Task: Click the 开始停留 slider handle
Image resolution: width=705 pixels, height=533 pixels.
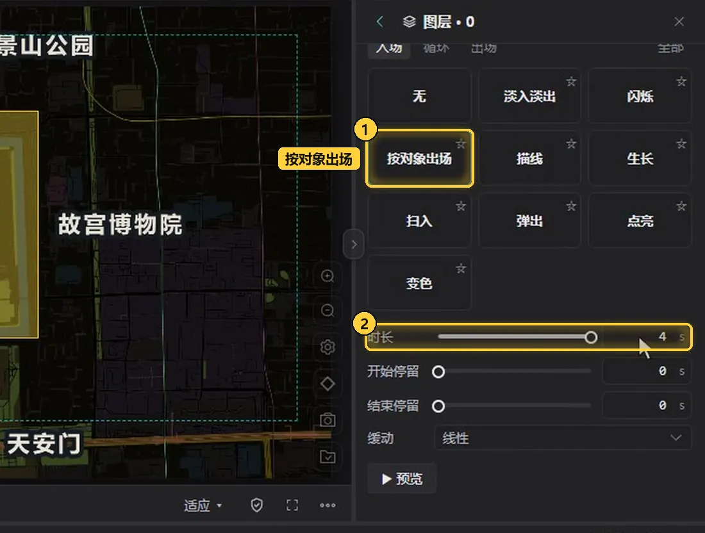Action: [x=438, y=372]
